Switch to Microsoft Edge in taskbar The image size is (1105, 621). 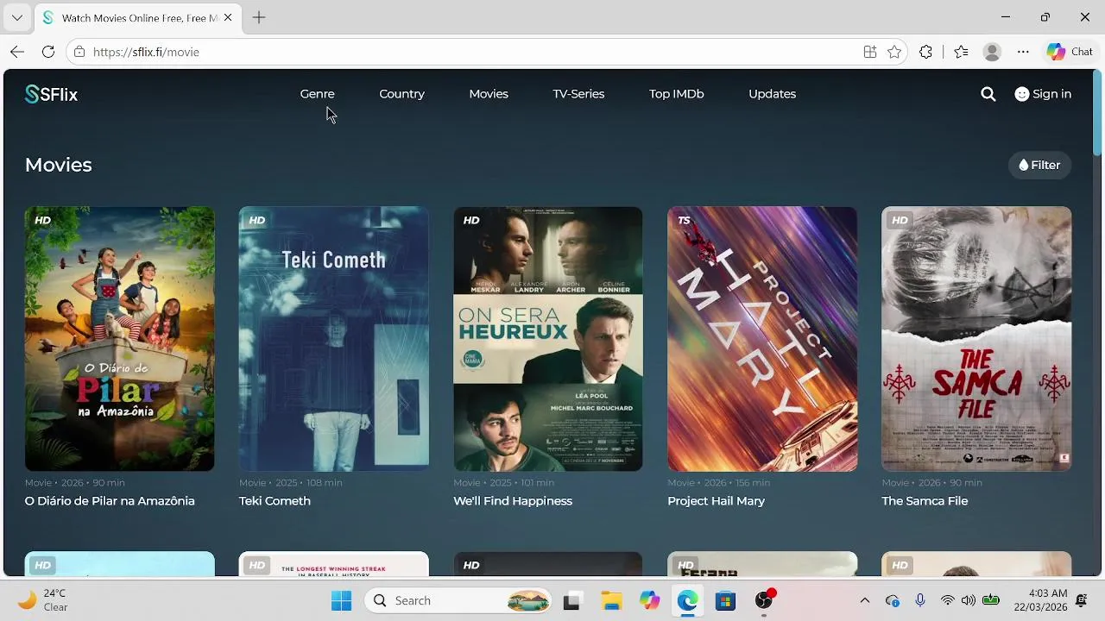(687, 600)
